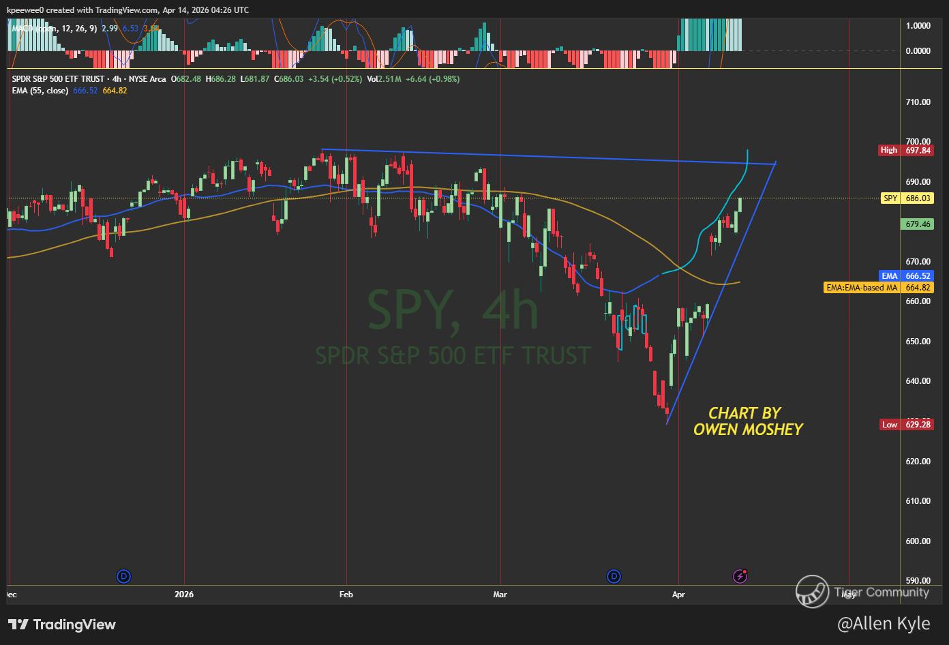Image resolution: width=949 pixels, height=645 pixels.
Task: Click the 640.00 price axis label
Action: click(918, 381)
